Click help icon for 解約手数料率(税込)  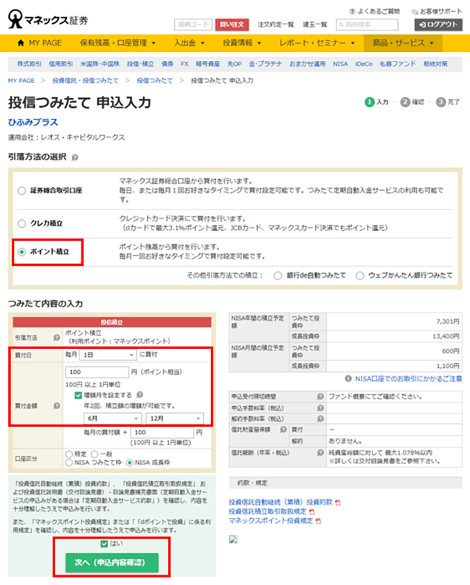pos(320,418)
